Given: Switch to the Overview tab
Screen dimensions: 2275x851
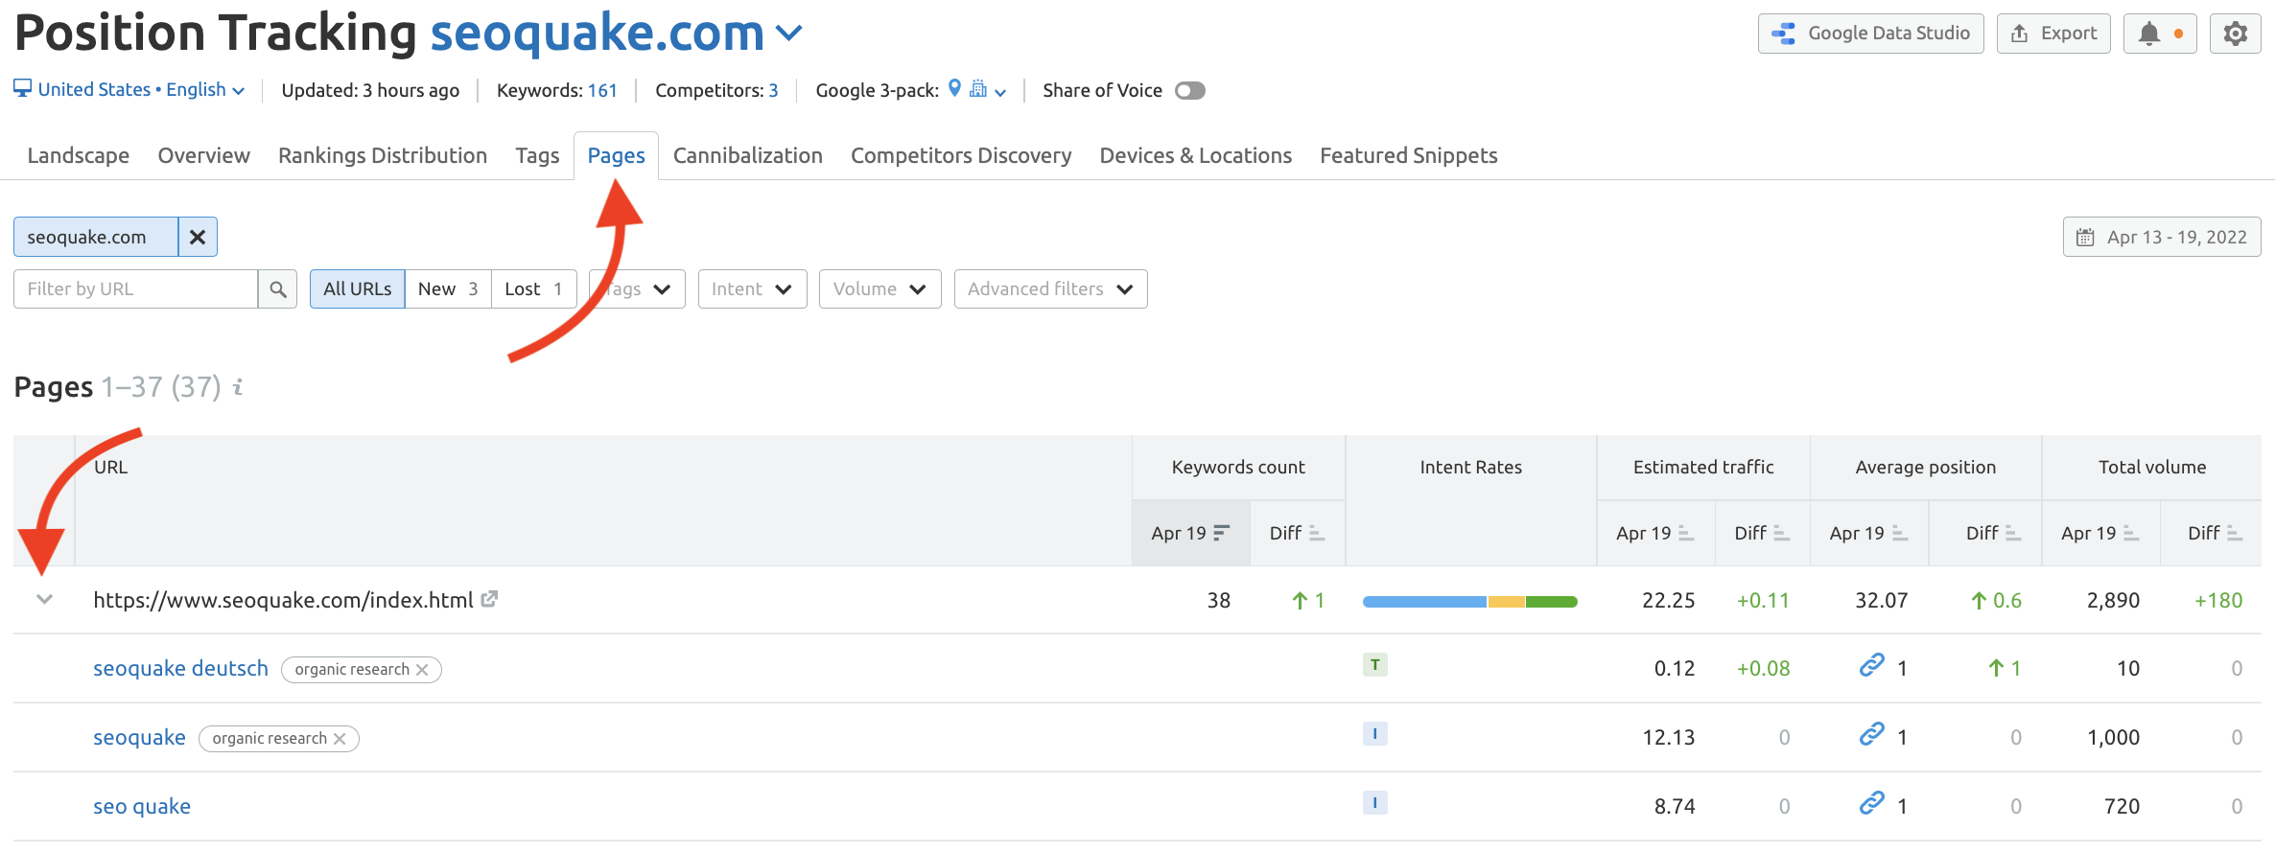Looking at the screenshot, I should [204, 155].
